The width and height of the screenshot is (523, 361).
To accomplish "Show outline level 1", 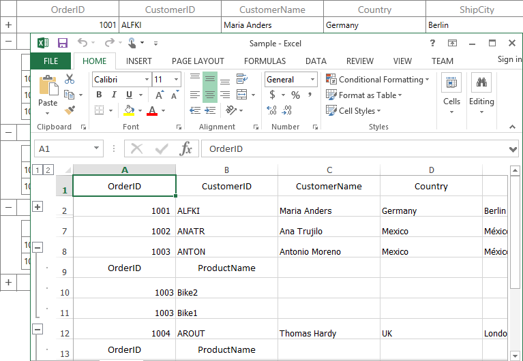I will coord(38,170).
